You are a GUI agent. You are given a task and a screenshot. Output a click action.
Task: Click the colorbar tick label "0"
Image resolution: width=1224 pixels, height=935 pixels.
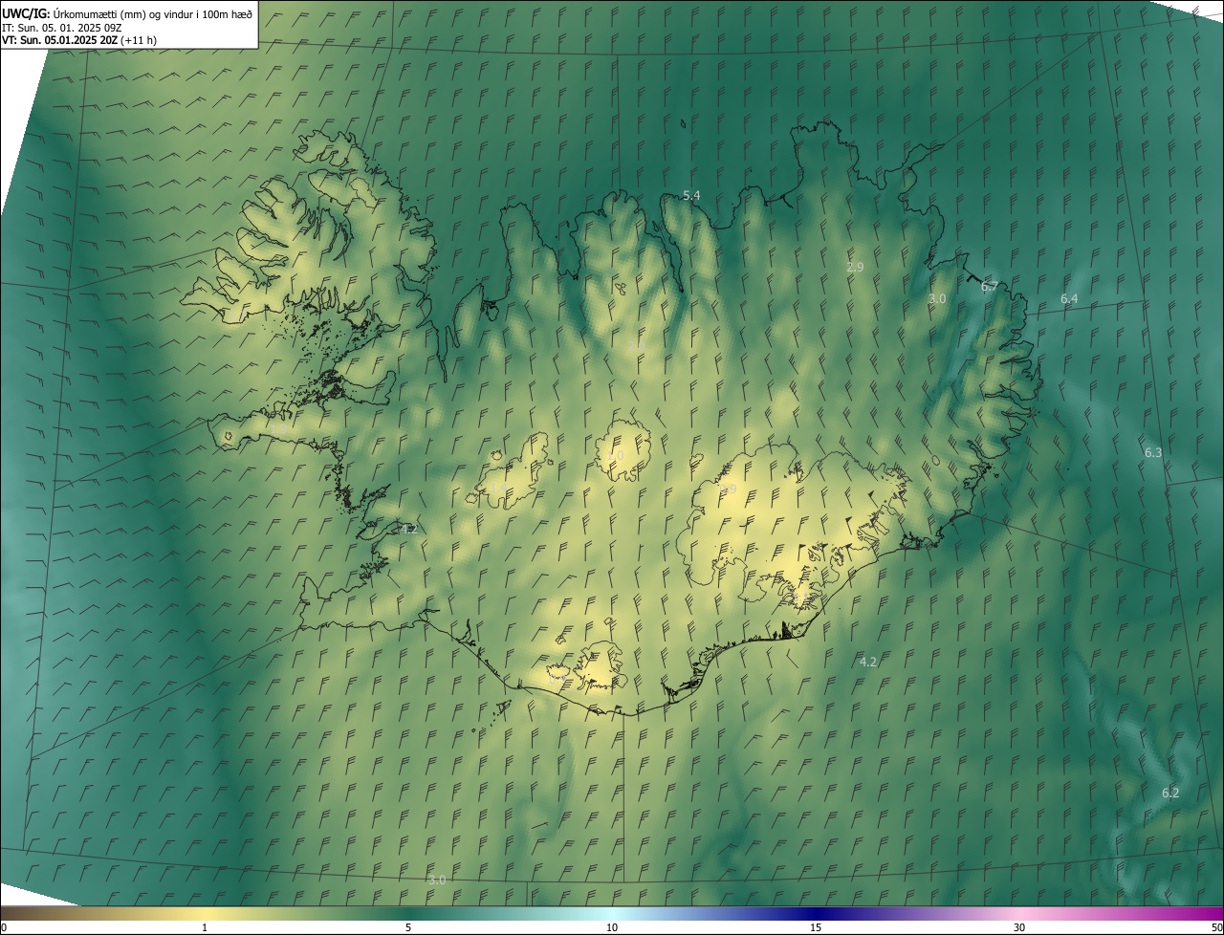(4, 927)
